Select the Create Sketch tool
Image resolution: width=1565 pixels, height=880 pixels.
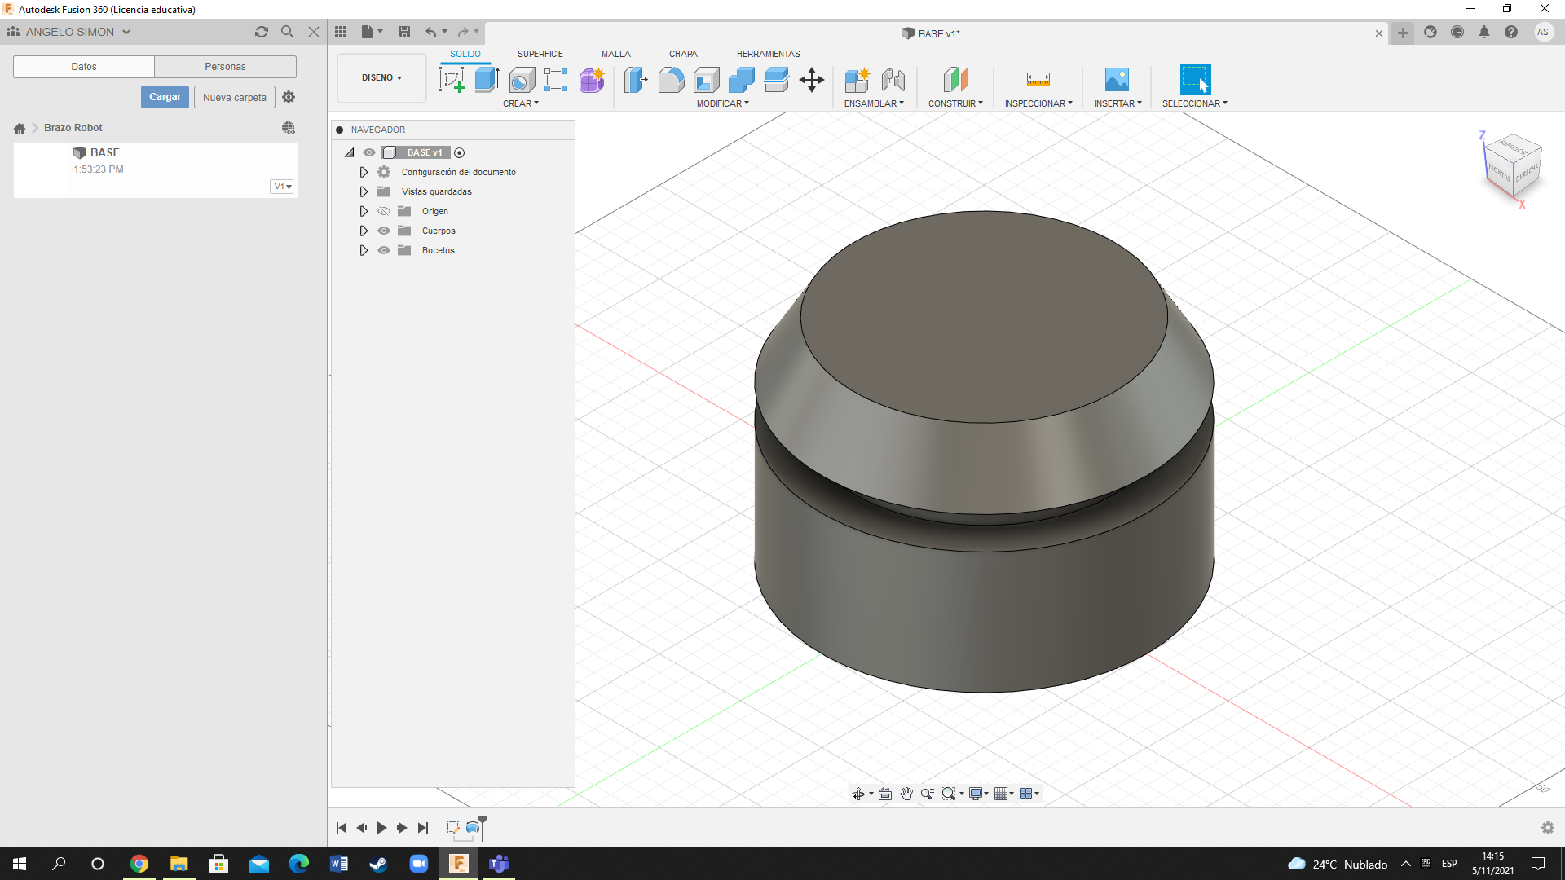point(452,80)
